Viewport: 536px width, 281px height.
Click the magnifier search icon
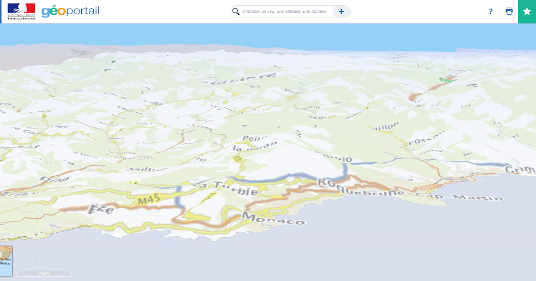[x=236, y=12]
